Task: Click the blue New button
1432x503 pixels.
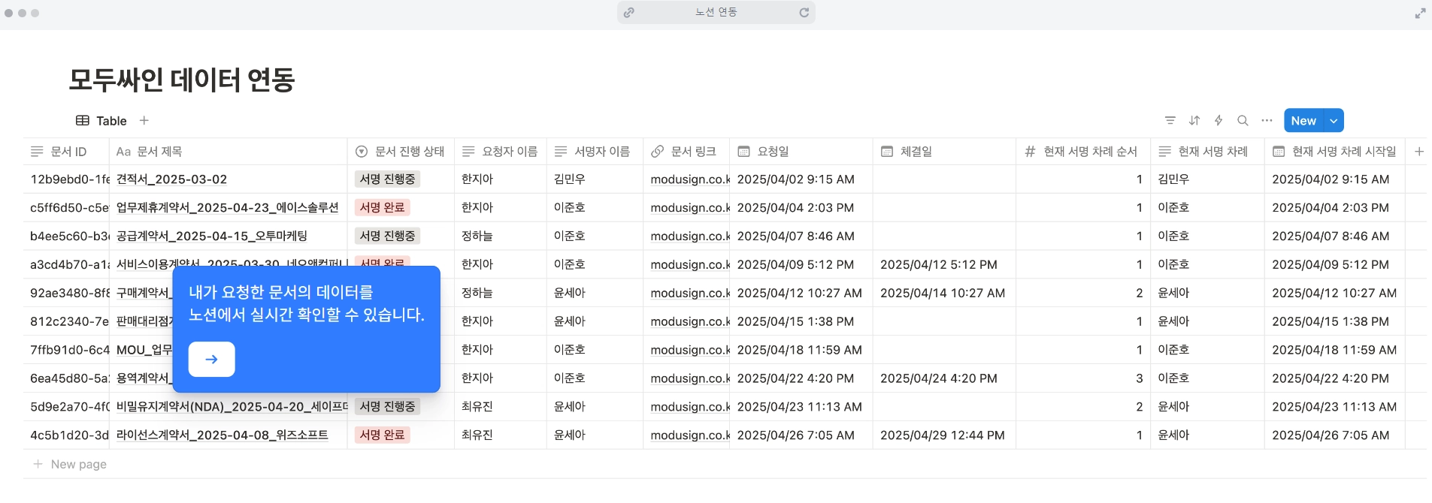Action: pyautogui.click(x=1303, y=121)
